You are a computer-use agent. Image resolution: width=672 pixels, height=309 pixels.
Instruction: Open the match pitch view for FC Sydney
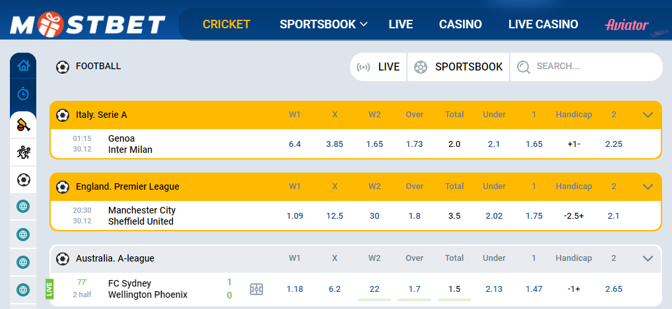(257, 289)
